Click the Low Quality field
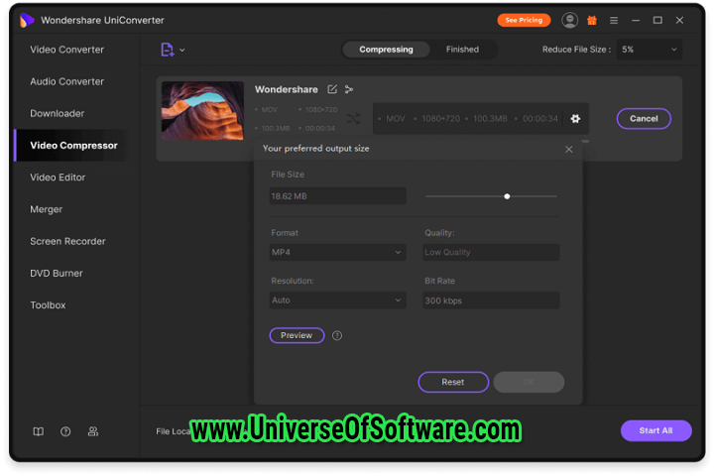This screenshot has width=714, height=476. pos(491,252)
